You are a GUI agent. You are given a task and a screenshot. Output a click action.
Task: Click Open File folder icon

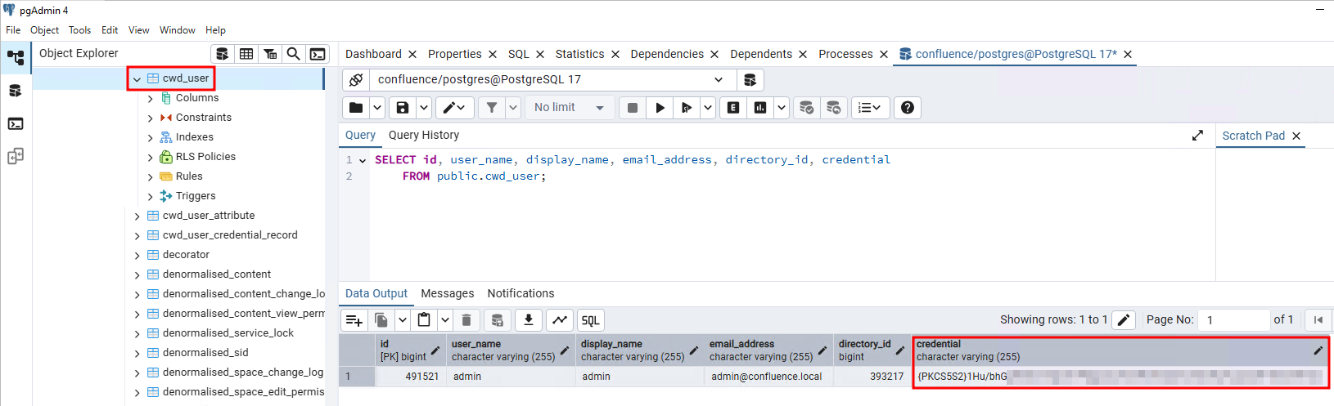coord(356,107)
